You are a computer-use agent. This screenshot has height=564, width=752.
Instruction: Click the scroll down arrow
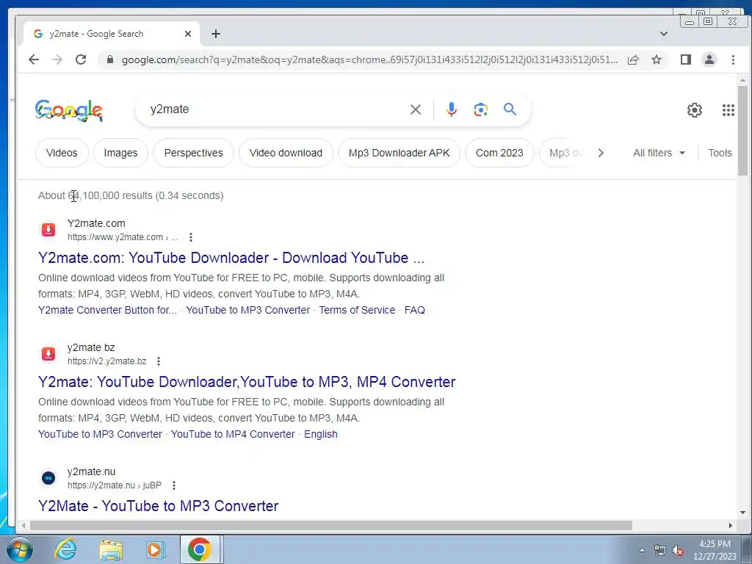click(x=742, y=512)
